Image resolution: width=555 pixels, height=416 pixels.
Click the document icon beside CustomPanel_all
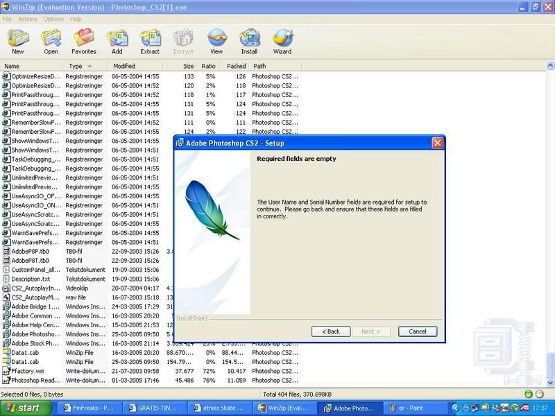point(6,270)
